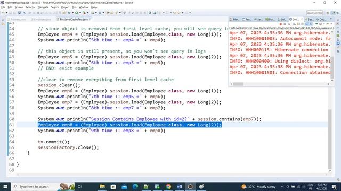Open the Source menu
This screenshot has height=191, width=341.
(x=19, y=7)
